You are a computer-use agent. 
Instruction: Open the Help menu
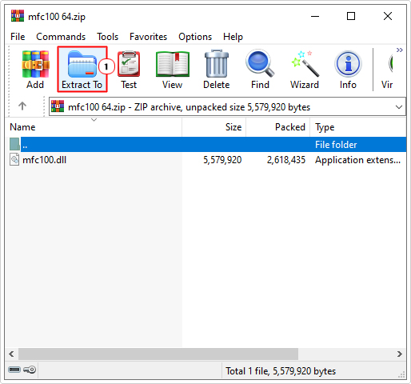233,37
